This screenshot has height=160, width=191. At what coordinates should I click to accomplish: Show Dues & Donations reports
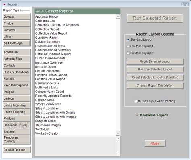[x=17, y=72]
